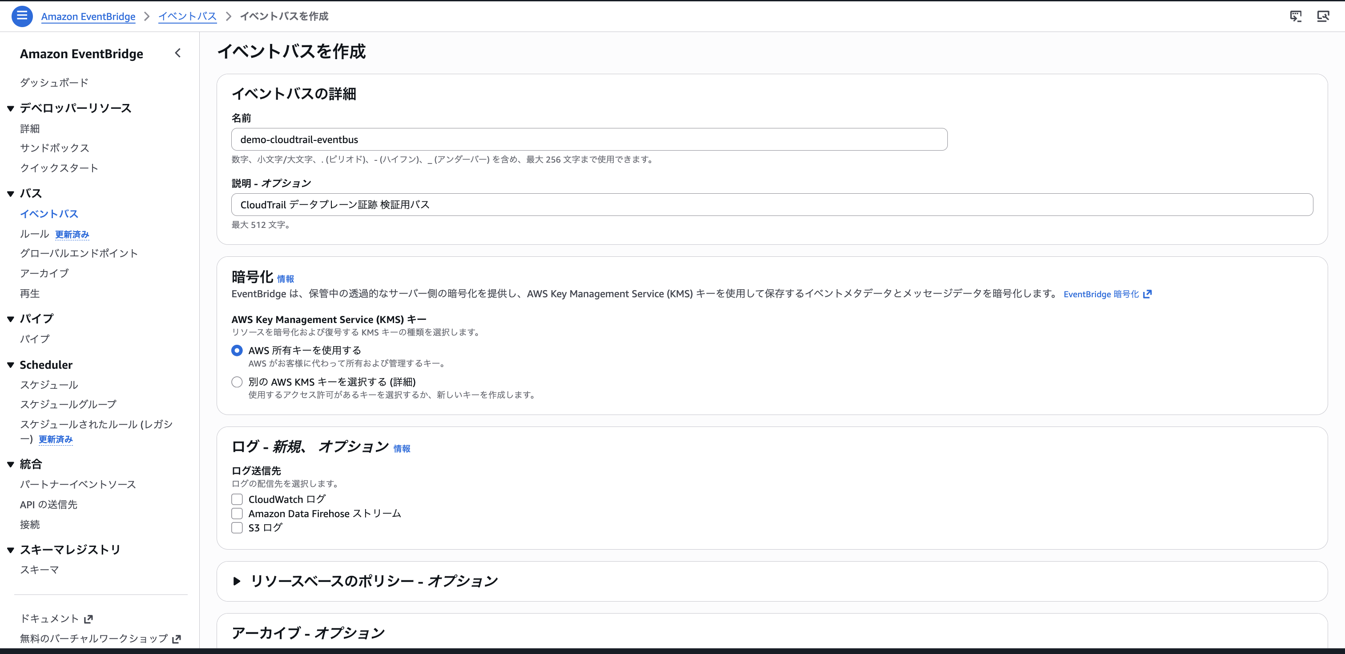Open the hamburger navigation menu icon
1345x654 pixels.
[x=22, y=16]
